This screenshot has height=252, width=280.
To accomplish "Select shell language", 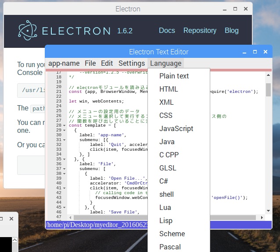I will click(x=179, y=195).
